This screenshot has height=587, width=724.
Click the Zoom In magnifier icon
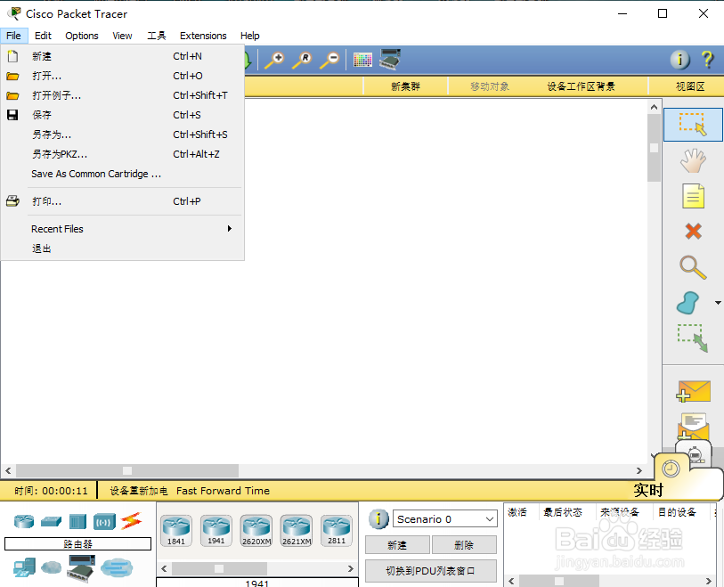coord(274,60)
